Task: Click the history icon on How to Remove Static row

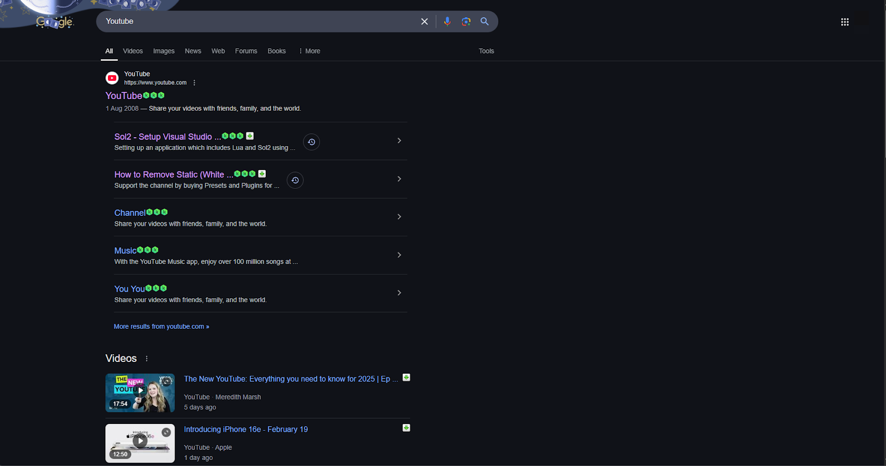Action: [x=295, y=180]
